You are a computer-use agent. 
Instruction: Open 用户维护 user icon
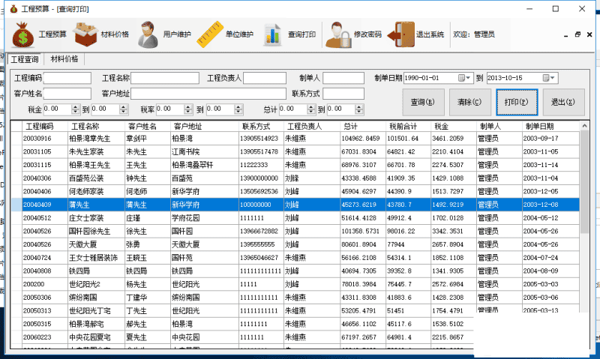[x=148, y=34]
